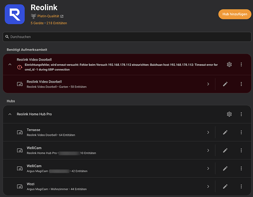Click device icon of WelliCam Argus MagiCam
The image size is (253, 197).
point(20,168)
